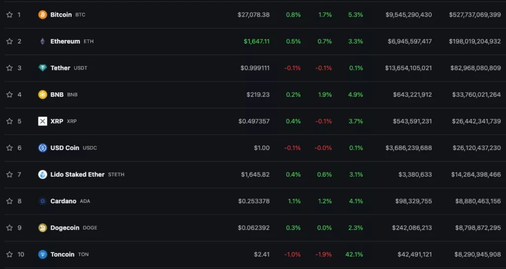Click Toncoin's 42.1% seven-day change
The width and height of the screenshot is (506, 269).
coord(354,255)
